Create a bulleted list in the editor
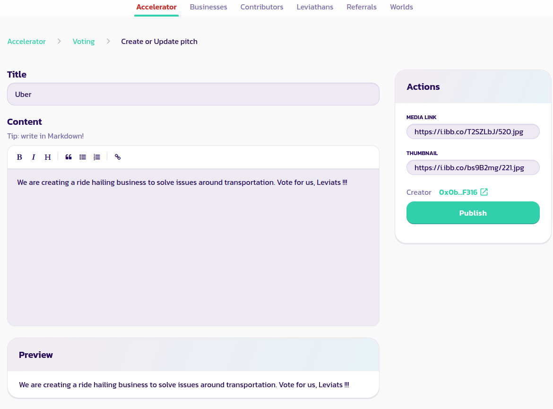This screenshot has height=409, width=553. [x=83, y=157]
